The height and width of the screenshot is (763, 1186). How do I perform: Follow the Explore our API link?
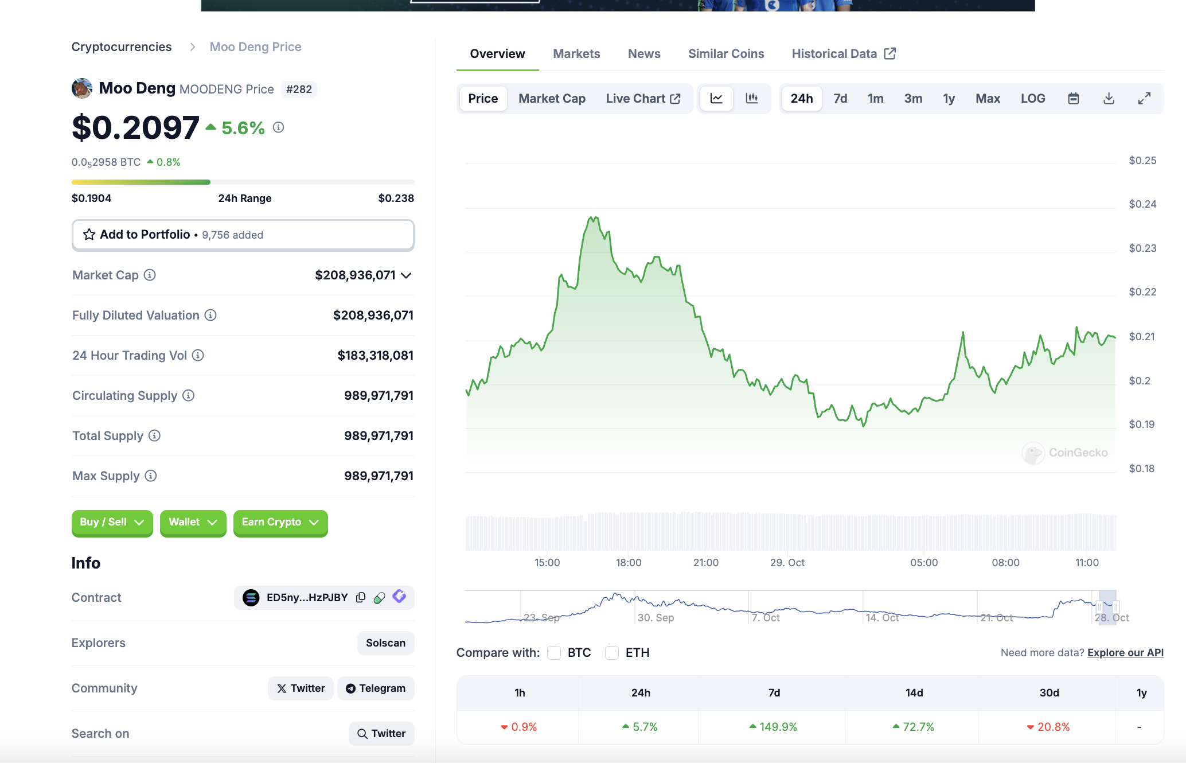pos(1125,653)
